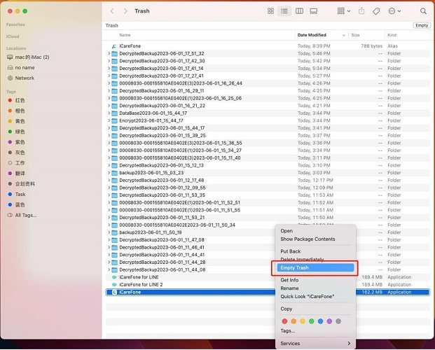
Task: Switch to list view
Action: pyautogui.click(x=284, y=11)
